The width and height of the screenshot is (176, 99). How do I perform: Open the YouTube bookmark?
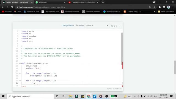click(7, 12)
